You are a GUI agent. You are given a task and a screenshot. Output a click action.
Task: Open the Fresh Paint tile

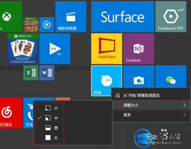pos(107,49)
